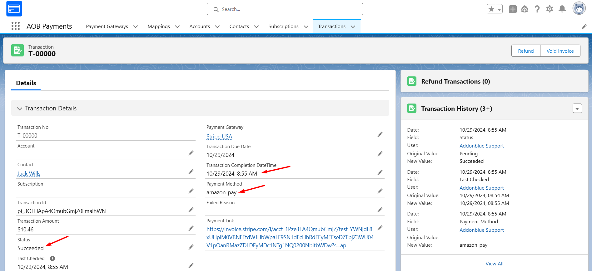This screenshot has height=271, width=592.
Task: Expand the Contacts tab chevron
Action: point(256,27)
